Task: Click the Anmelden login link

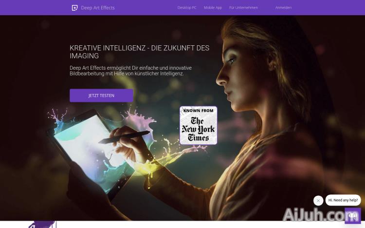Action: 283,8
